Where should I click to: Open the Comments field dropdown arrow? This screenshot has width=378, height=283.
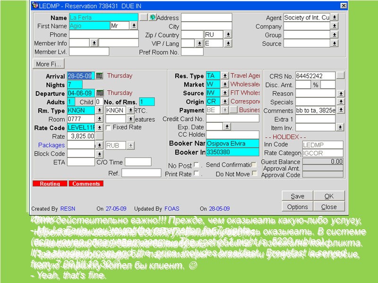(341, 110)
